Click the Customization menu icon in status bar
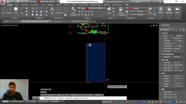Viewport: 186px width, 104px height. [184, 102]
